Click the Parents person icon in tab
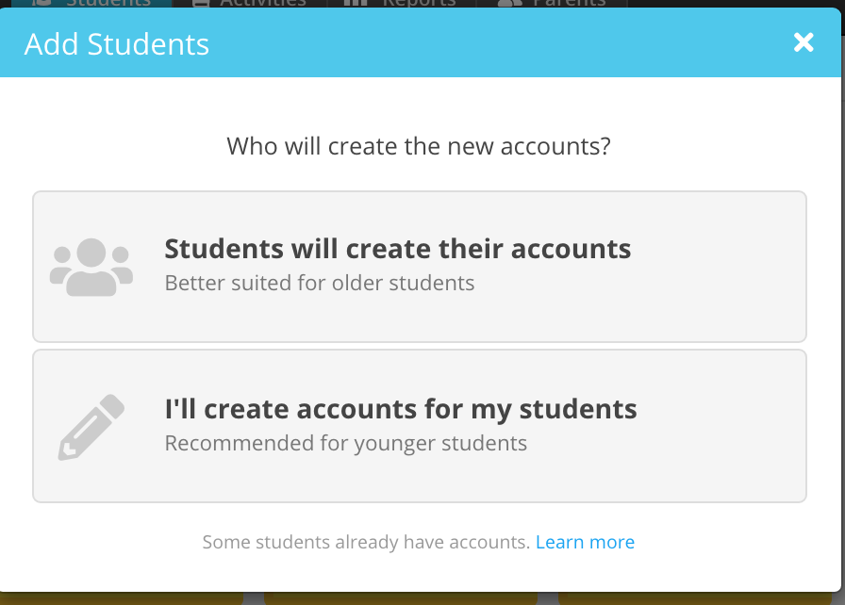Screen dimensions: 845x605 (x=509, y=3)
